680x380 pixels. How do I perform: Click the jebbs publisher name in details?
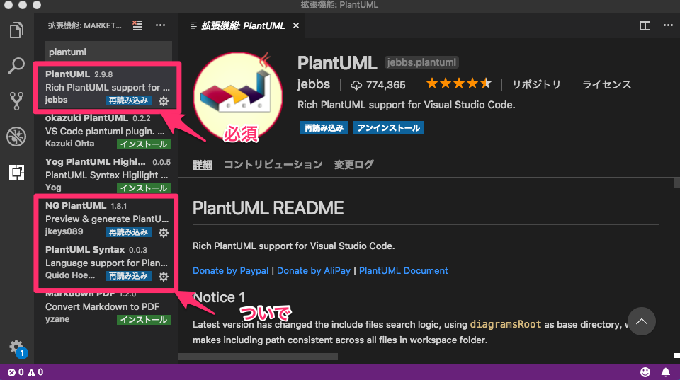[314, 84]
